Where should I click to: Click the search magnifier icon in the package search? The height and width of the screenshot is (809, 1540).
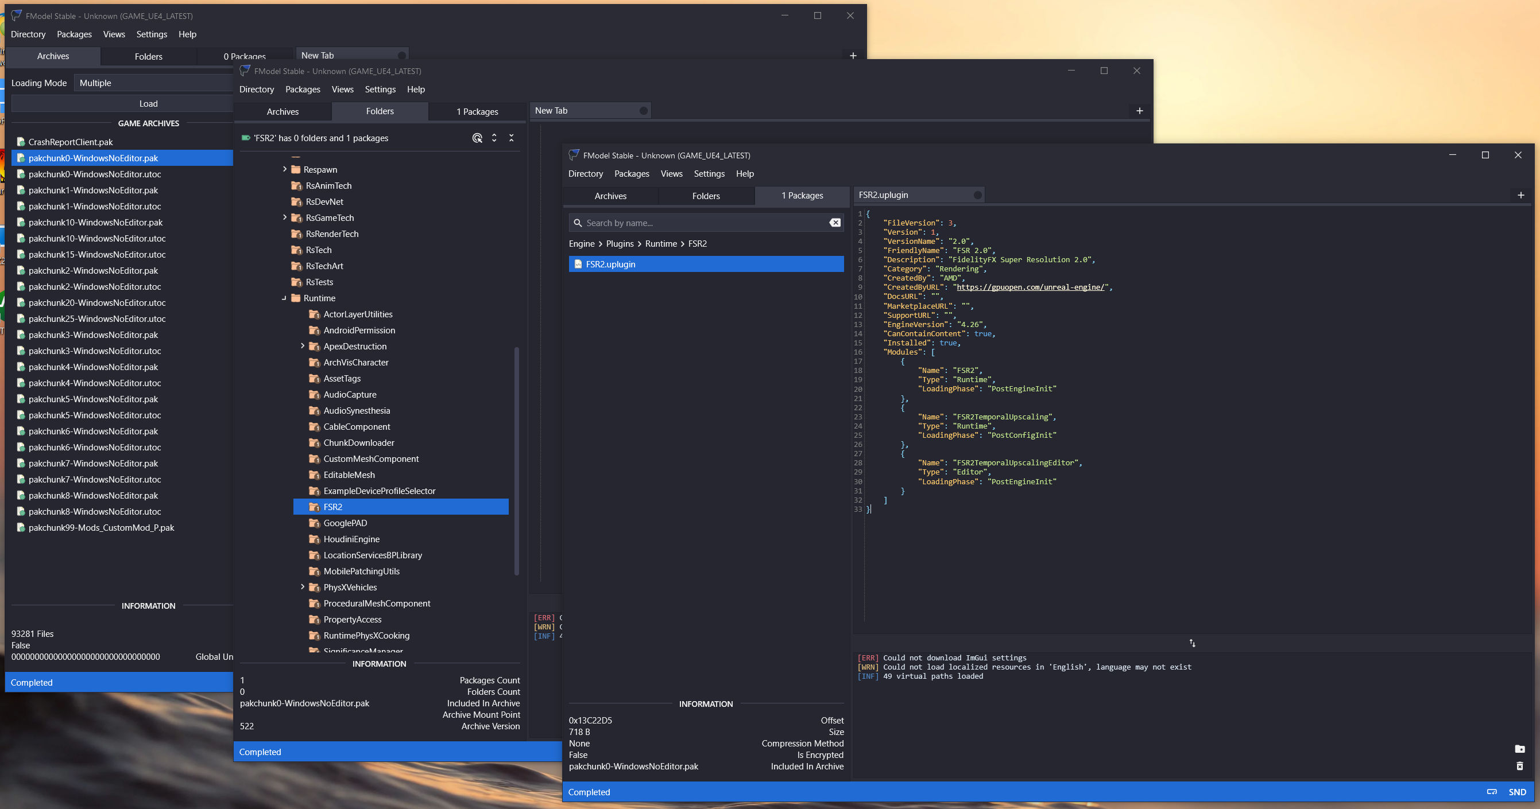pos(578,223)
